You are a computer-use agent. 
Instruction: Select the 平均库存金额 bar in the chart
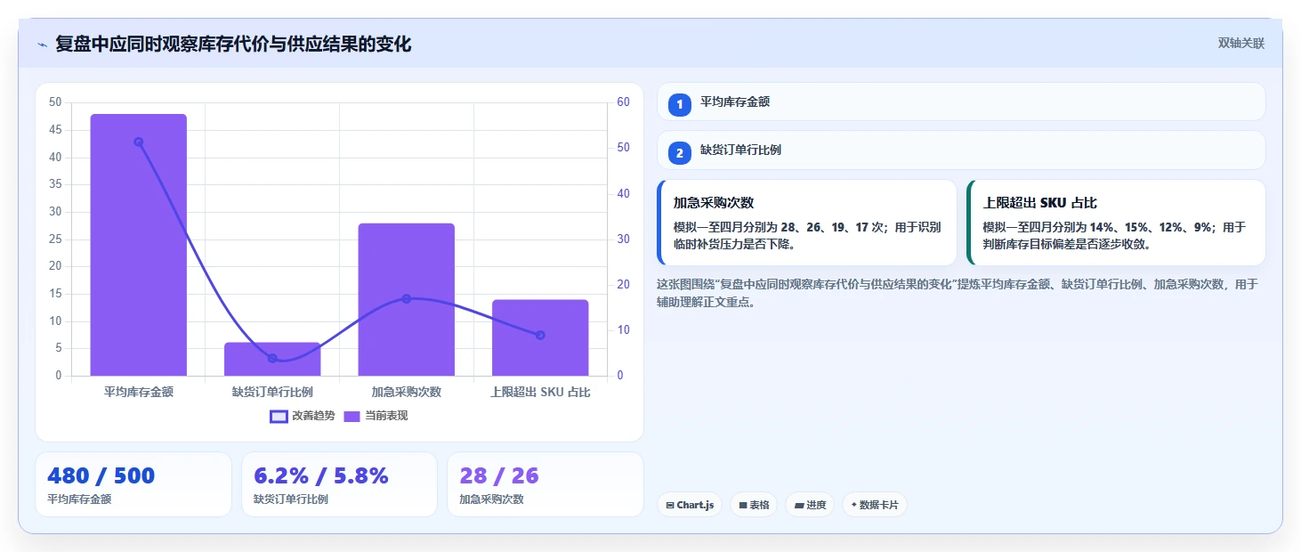[x=139, y=245]
